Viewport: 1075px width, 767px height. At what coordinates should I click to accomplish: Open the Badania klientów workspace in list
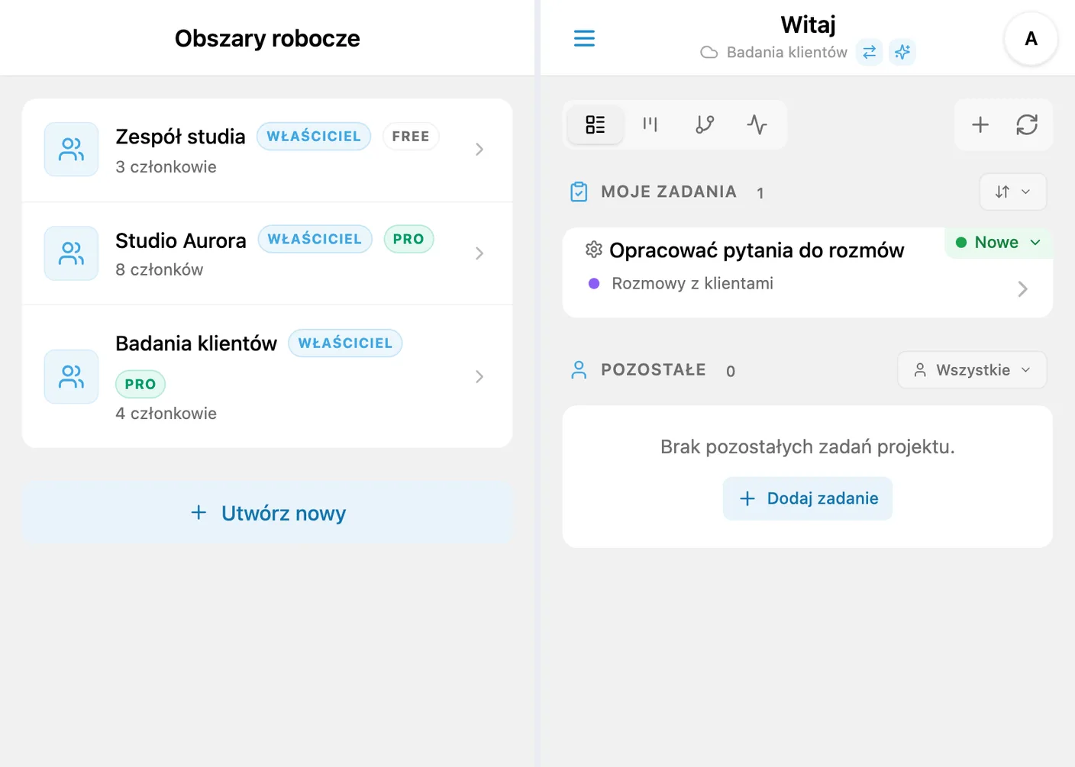pos(267,376)
